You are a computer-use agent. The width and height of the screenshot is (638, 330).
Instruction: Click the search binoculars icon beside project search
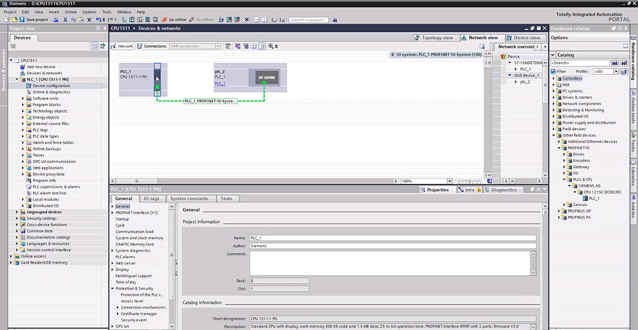[x=335, y=20]
